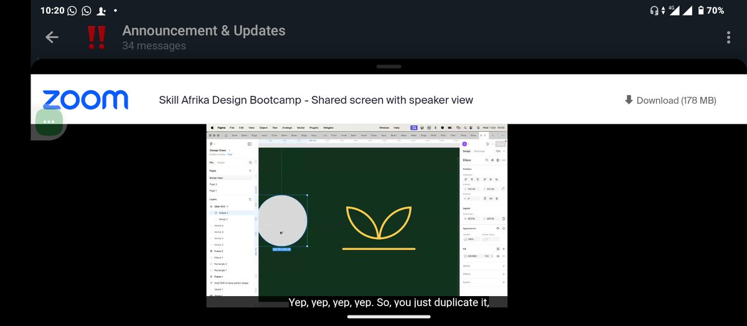Click the gray ellipse on canvas
The height and width of the screenshot is (326, 747).
click(282, 220)
